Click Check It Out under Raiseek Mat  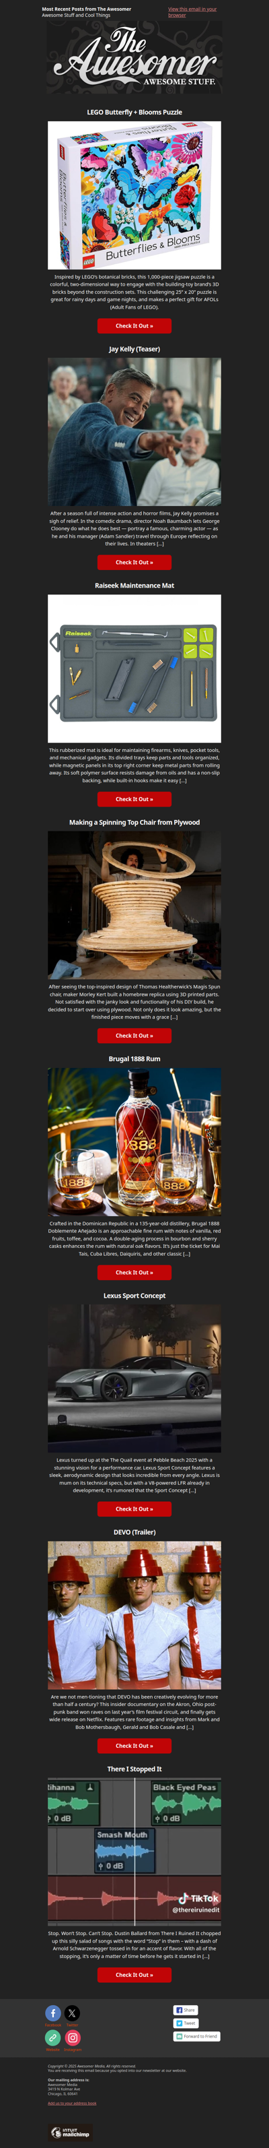click(134, 799)
